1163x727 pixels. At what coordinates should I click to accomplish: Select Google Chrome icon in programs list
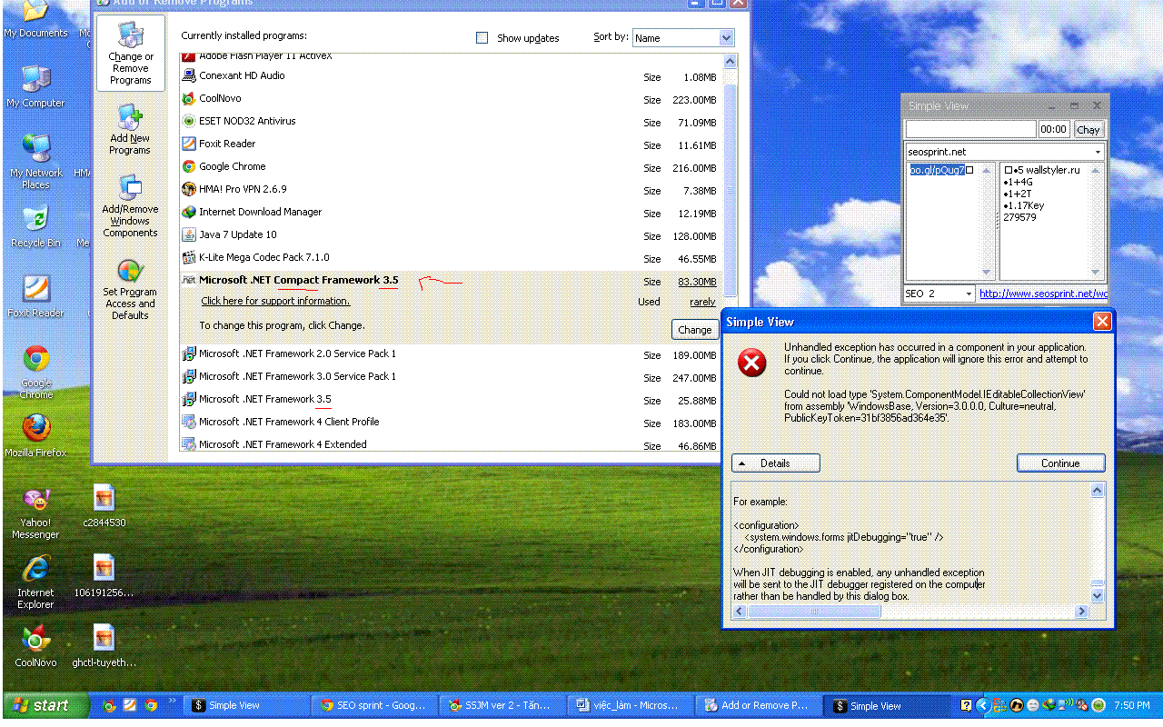point(189,167)
